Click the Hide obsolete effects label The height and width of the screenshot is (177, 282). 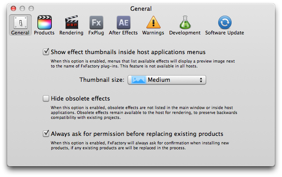pos(80,99)
